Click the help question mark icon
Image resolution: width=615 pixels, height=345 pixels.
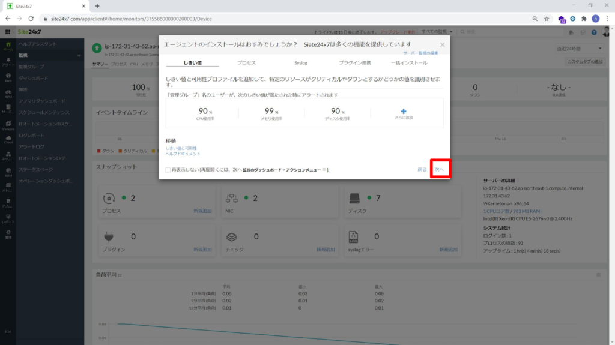click(x=594, y=32)
